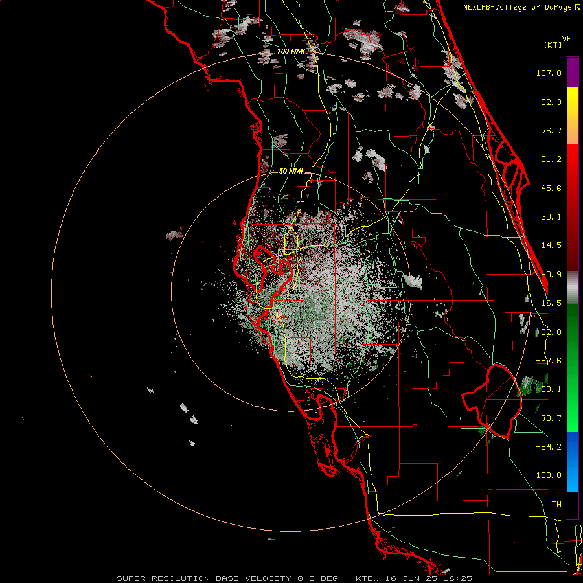583x583 pixels.
Task: Click the TH legend label
Action: click(556, 505)
